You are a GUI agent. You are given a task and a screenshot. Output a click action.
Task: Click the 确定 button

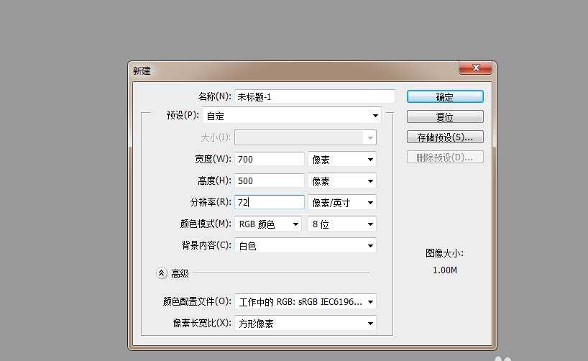(444, 96)
